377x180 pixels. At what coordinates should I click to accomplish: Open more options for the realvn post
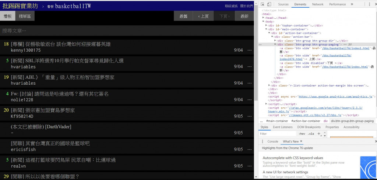(x=250, y=166)
